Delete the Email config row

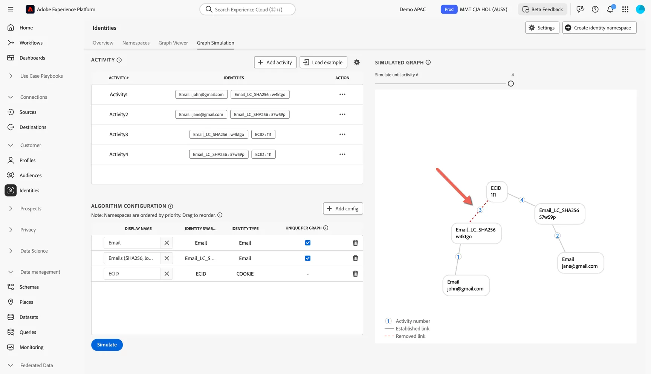tap(355, 243)
